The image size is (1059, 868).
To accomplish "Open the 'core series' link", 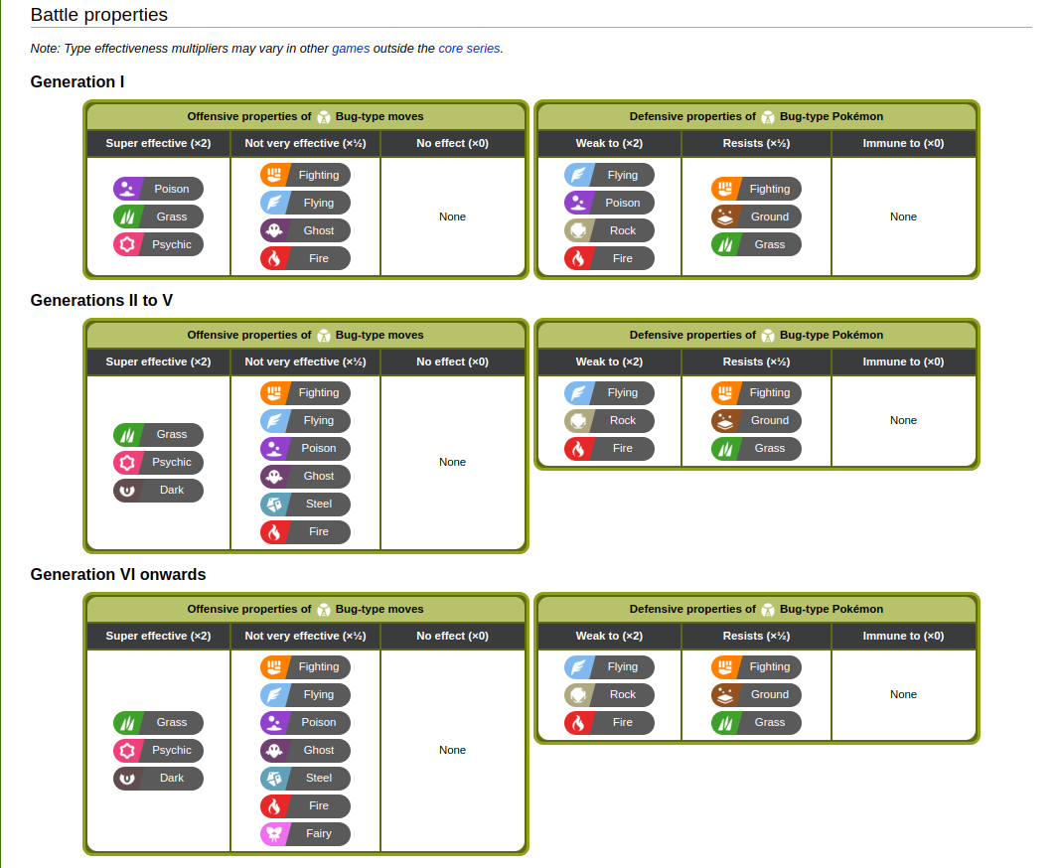I will coord(469,49).
